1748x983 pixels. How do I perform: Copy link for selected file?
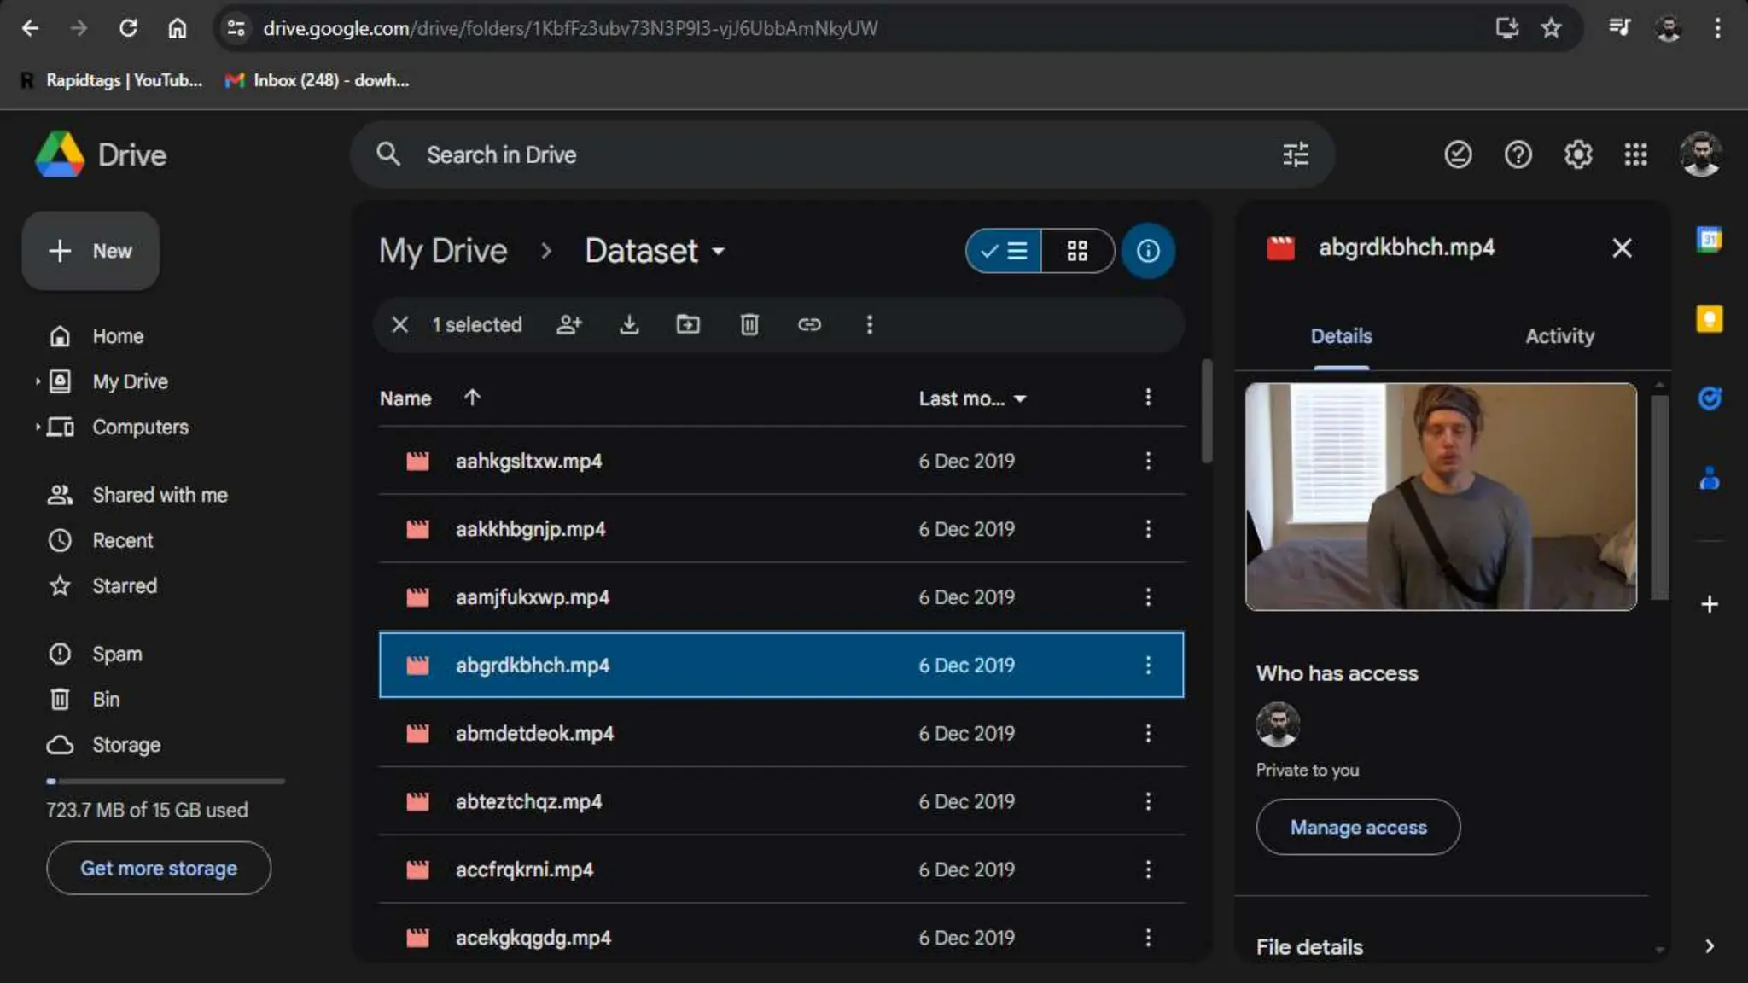809,324
